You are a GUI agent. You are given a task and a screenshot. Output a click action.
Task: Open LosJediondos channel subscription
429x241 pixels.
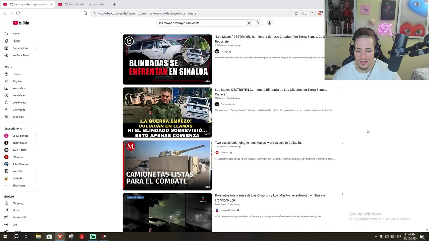click(20, 136)
